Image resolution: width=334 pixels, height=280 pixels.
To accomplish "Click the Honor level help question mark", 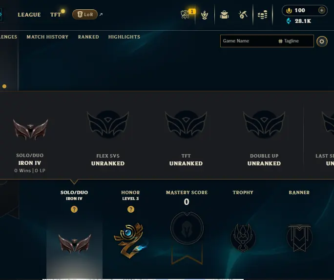I will pyautogui.click(x=131, y=209).
